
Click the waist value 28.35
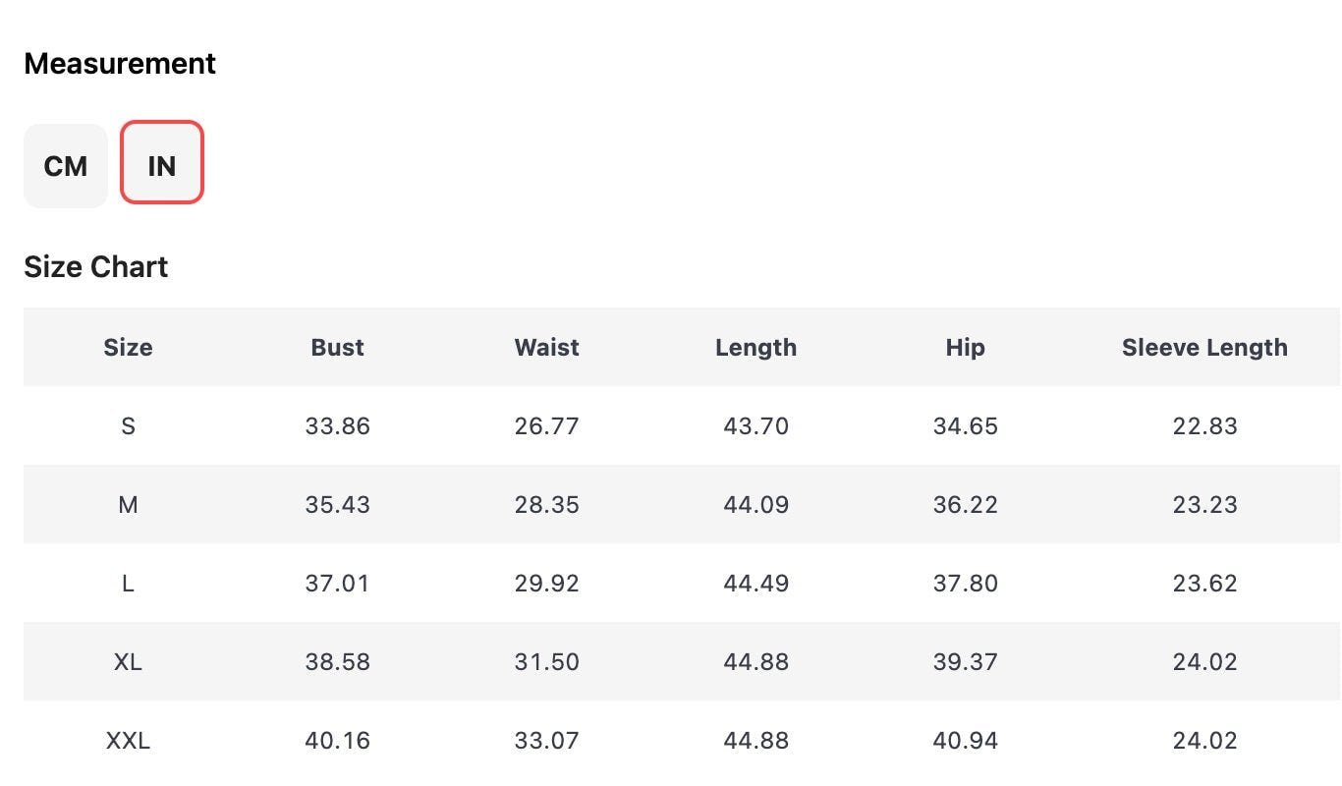546,505
